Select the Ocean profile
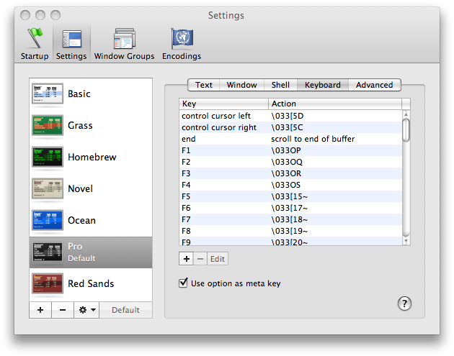The width and height of the screenshot is (454, 356). [91, 220]
